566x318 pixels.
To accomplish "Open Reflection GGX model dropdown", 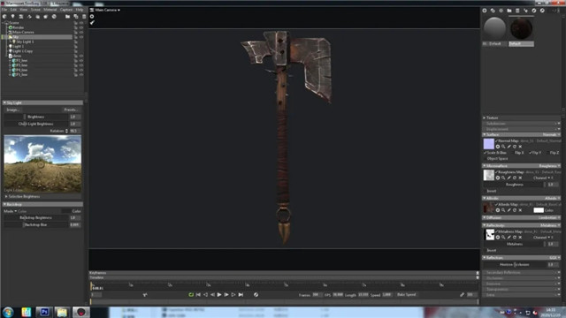I will 555,258.
